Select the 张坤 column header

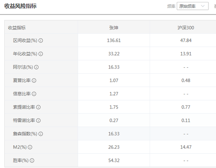coord(114,28)
